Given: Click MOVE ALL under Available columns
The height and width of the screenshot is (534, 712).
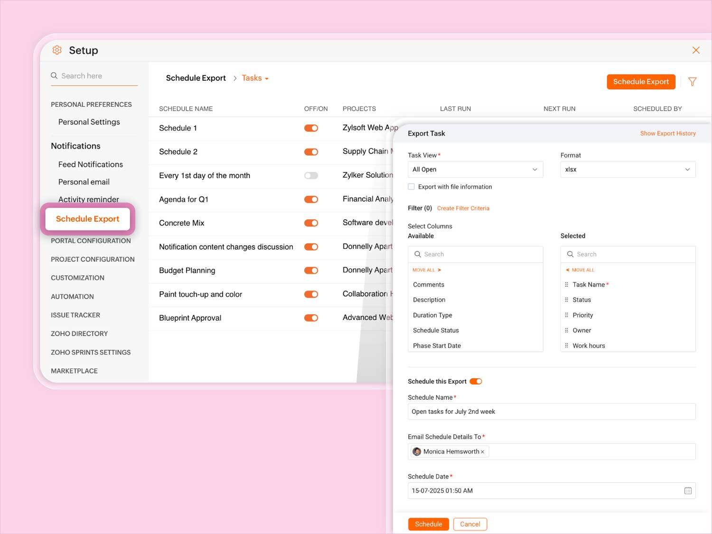Looking at the screenshot, I should point(427,270).
